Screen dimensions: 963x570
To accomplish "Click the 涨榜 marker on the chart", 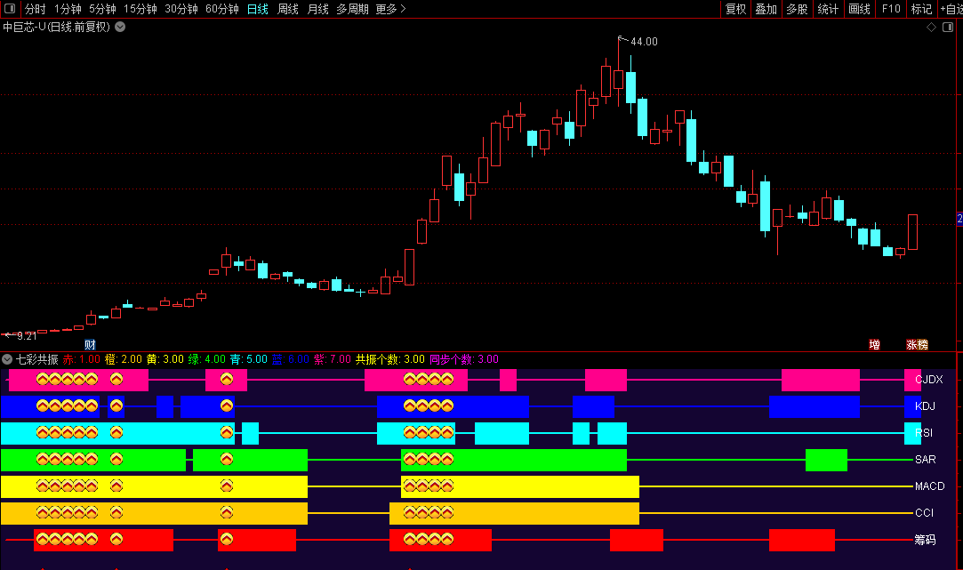I will [x=917, y=345].
